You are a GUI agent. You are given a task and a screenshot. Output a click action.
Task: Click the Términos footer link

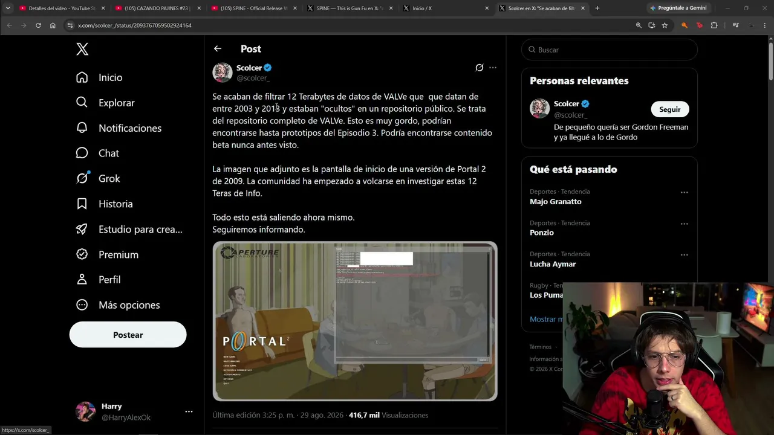540,347
